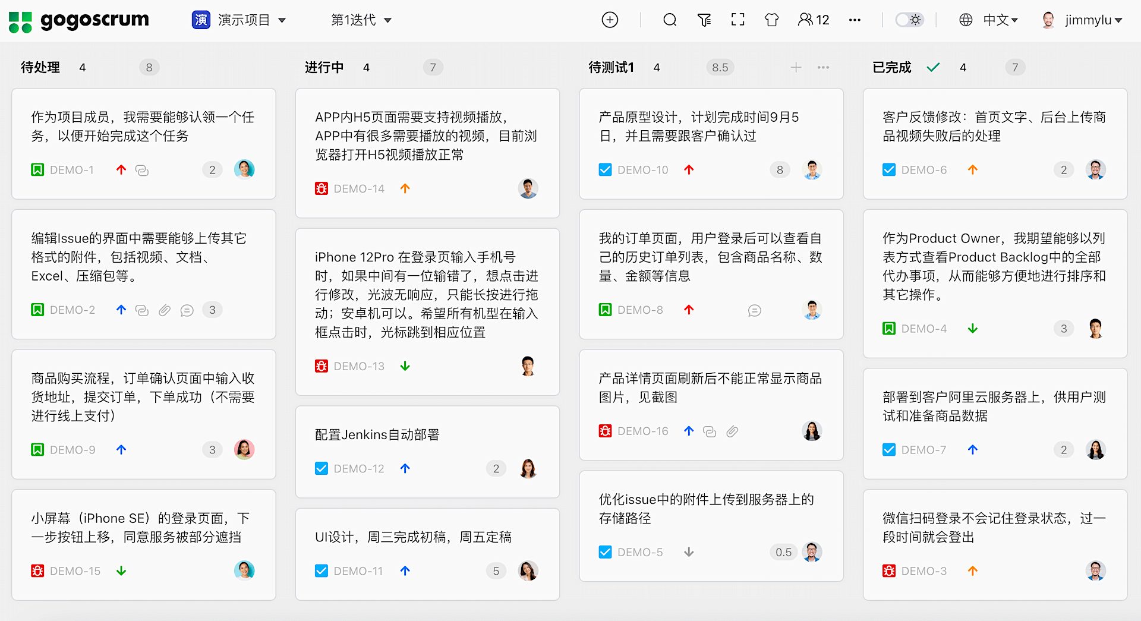Select the 待处理 column header
The width and height of the screenshot is (1141, 621).
click(x=40, y=67)
